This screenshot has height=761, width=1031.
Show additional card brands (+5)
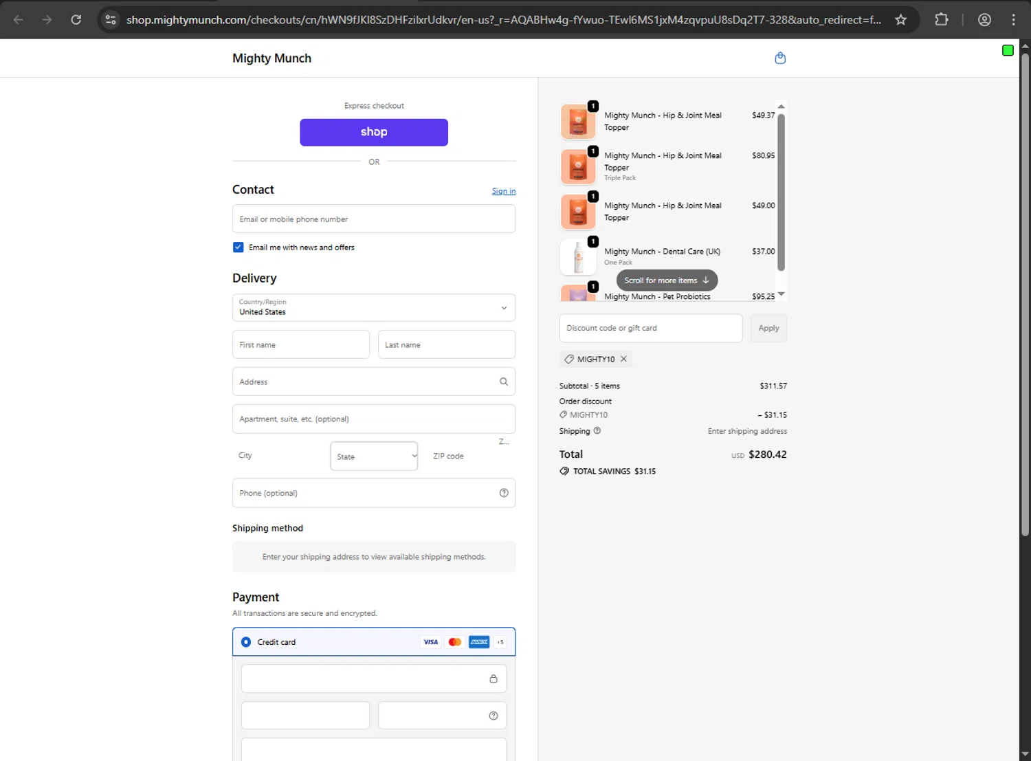click(500, 642)
